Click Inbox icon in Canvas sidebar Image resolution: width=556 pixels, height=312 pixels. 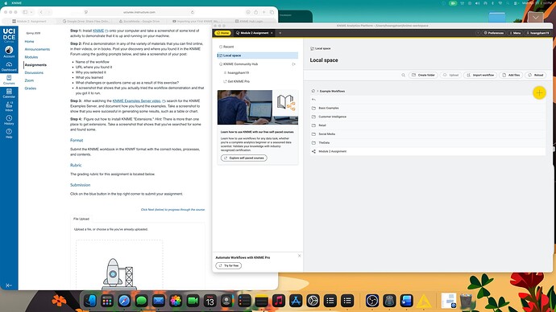point(9,106)
